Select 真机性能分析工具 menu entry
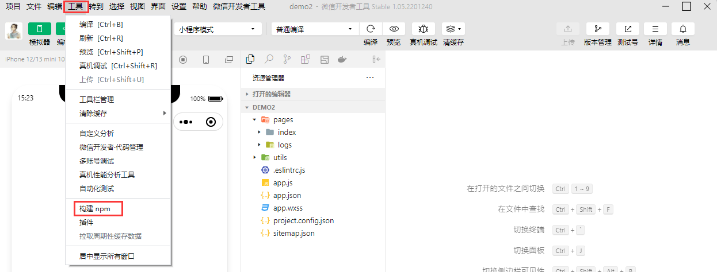The image size is (717, 272). 119,174
